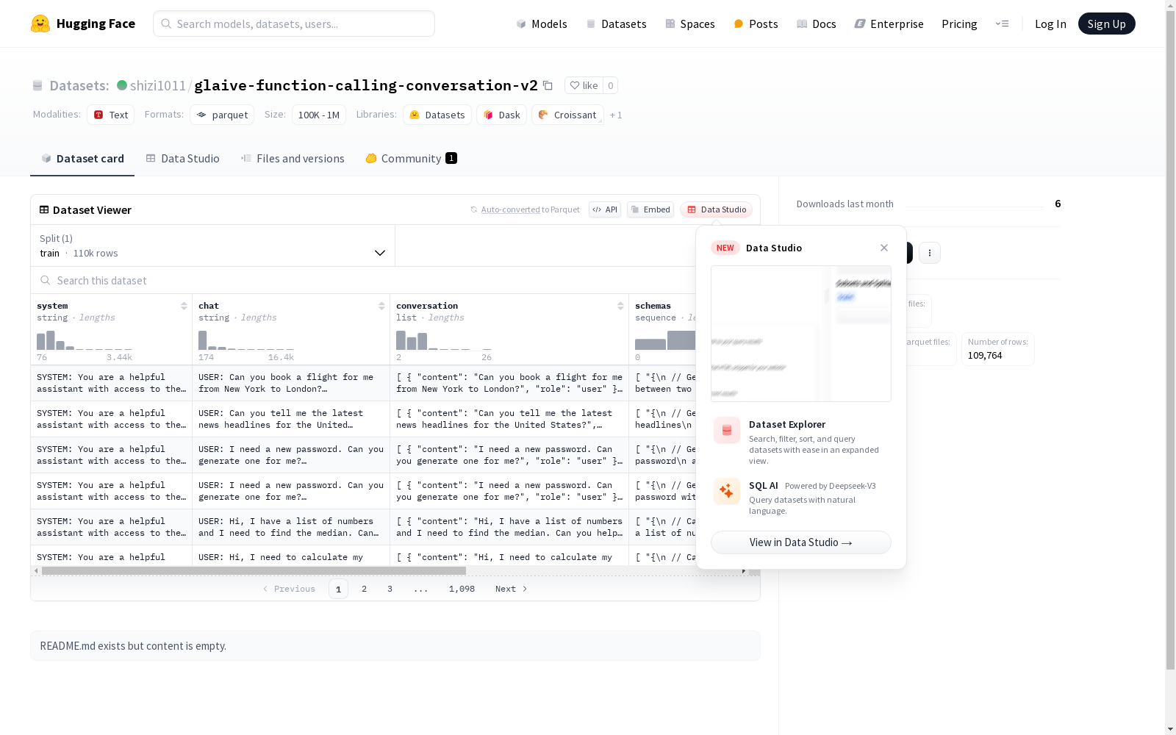The height and width of the screenshot is (735, 1176).
Task: Select the Text modality tag
Action: 111,115
